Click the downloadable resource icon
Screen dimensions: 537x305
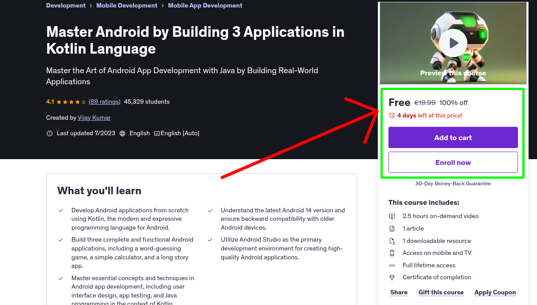[392, 241]
